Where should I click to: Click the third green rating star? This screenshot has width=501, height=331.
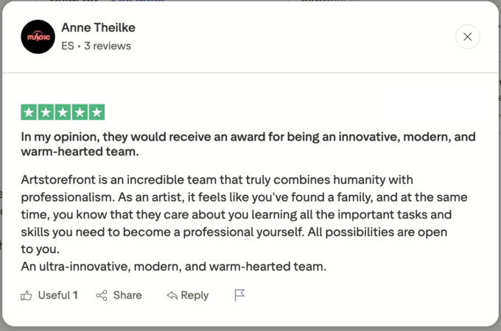pos(63,113)
